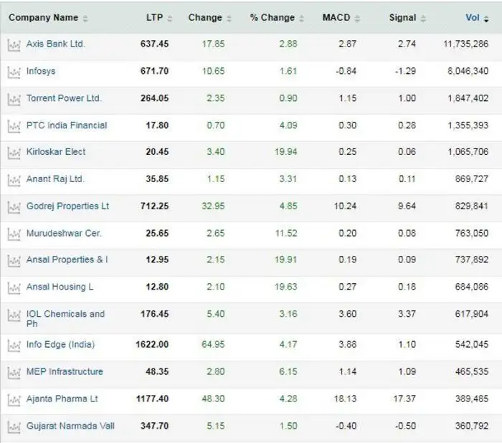Click chart icon next to Infosys

point(14,72)
